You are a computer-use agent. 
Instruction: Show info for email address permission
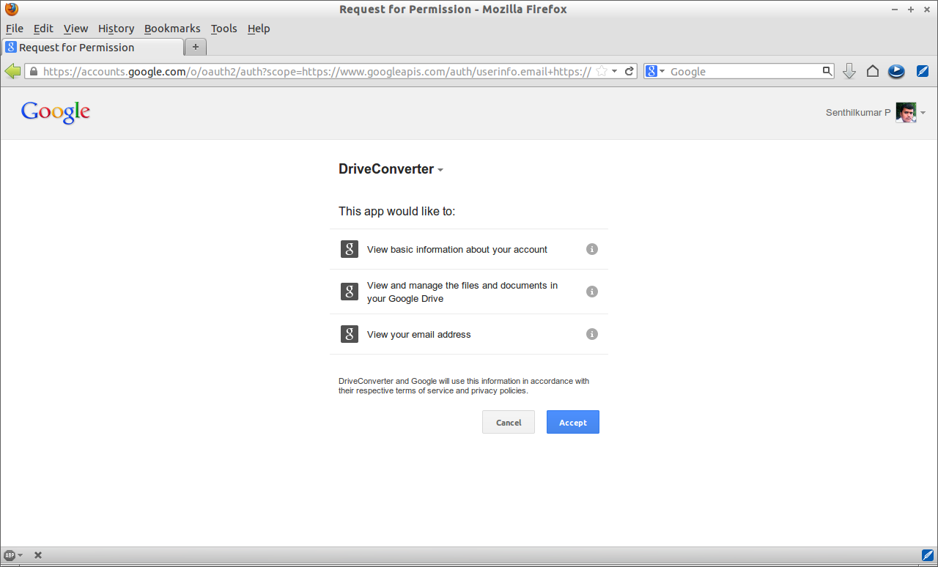[592, 334]
